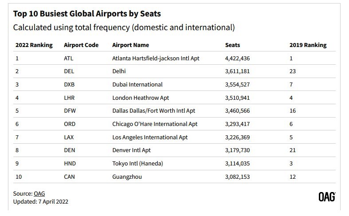
Task: Select Atlanta seats value 4,422,436
Action: point(237,59)
